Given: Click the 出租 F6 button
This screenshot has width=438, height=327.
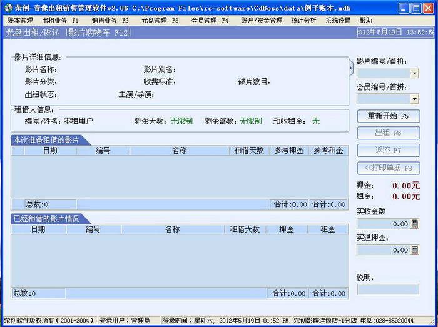Looking at the screenshot, I should pyautogui.click(x=389, y=133).
